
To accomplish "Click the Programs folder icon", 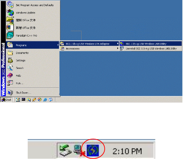I will (10, 45).
